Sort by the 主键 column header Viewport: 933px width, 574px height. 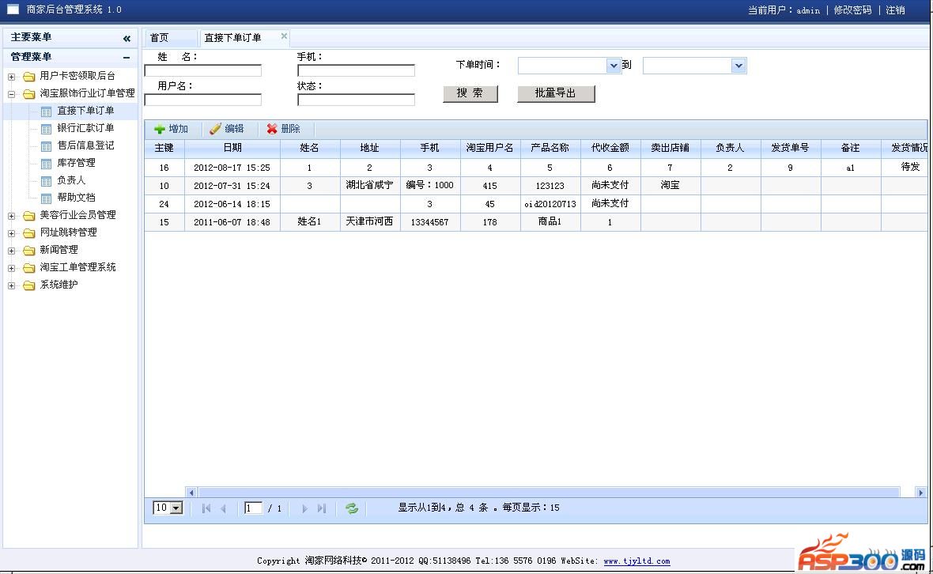pyautogui.click(x=164, y=148)
